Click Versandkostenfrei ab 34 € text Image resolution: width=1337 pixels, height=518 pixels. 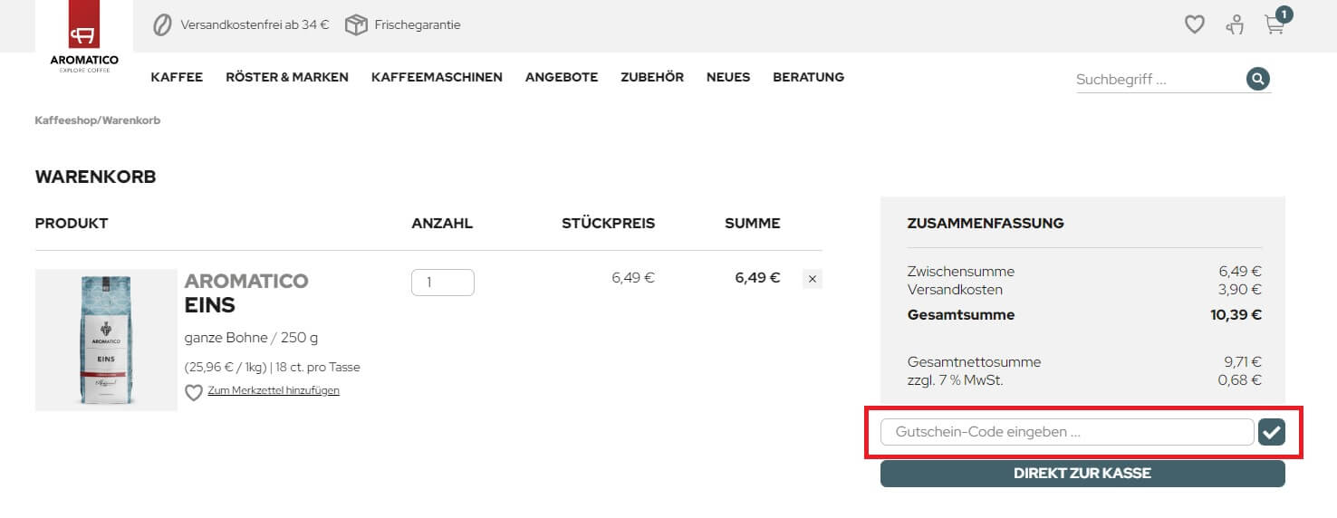tap(255, 24)
